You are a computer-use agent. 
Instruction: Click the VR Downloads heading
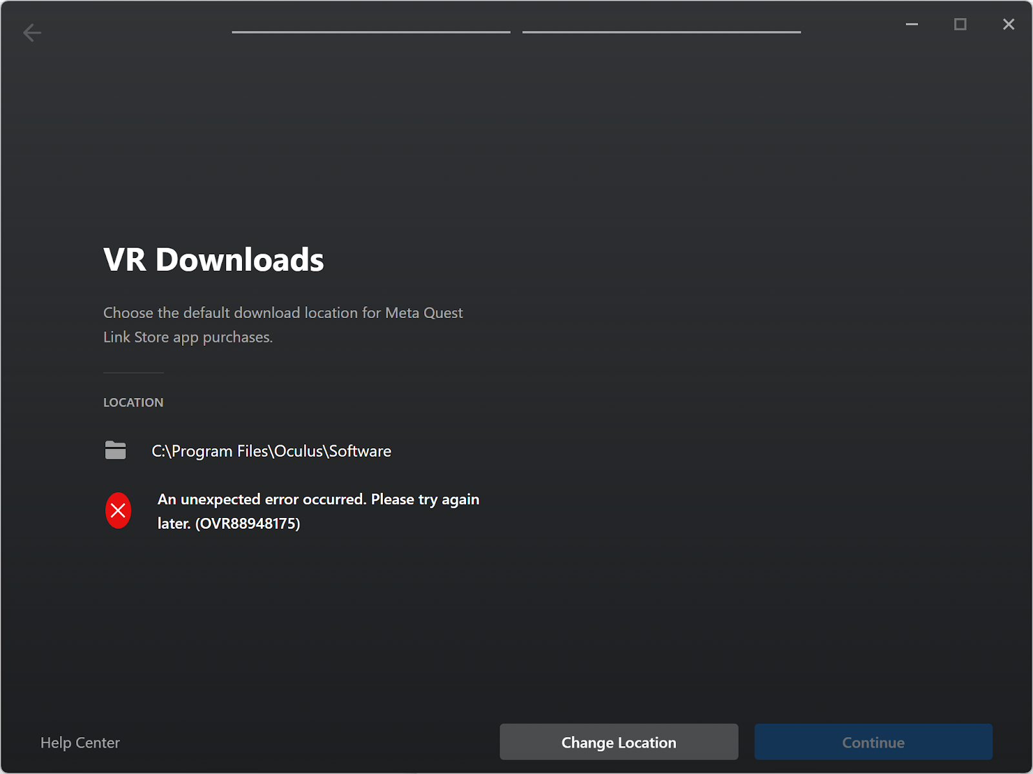click(214, 259)
